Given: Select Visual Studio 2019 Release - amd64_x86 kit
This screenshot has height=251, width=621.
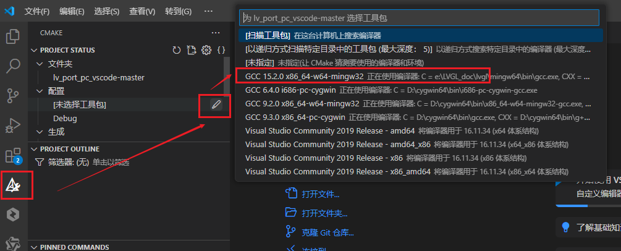Looking at the screenshot, I should tap(421, 144).
